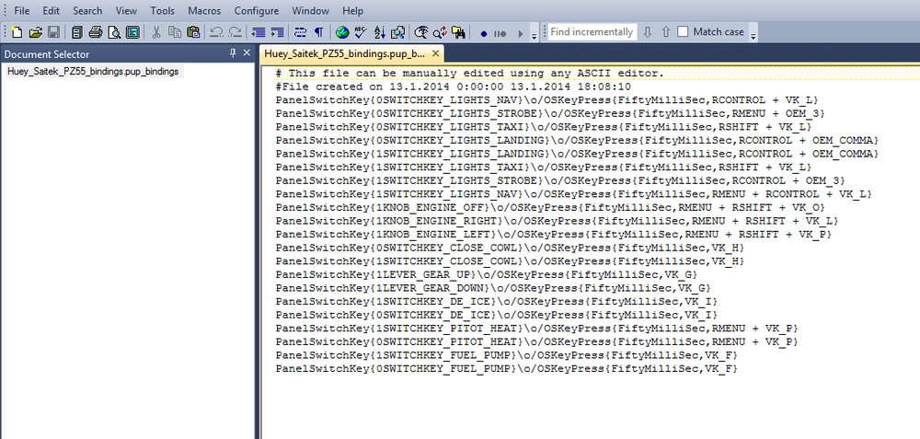The height and width of the screenshot is (439, 920).
Task: Click the Save floppy disk icon
Action: (53, 32)
